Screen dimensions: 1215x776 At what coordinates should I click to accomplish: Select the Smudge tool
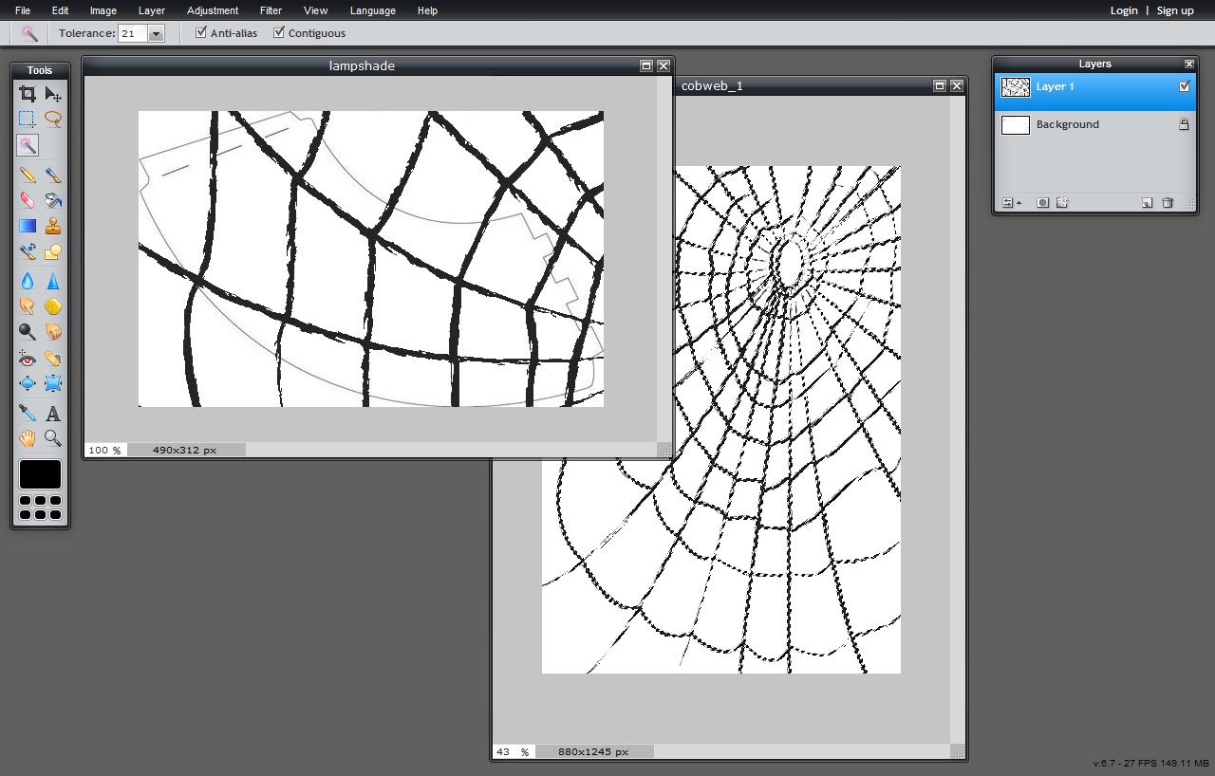[28, 306]
